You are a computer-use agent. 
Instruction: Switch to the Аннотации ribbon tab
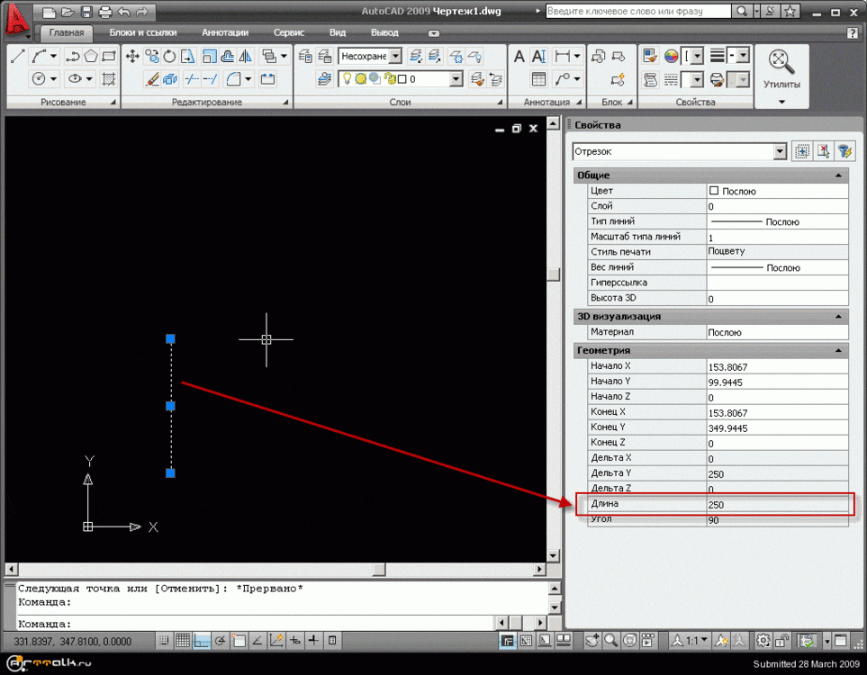(x=225, y=32)
